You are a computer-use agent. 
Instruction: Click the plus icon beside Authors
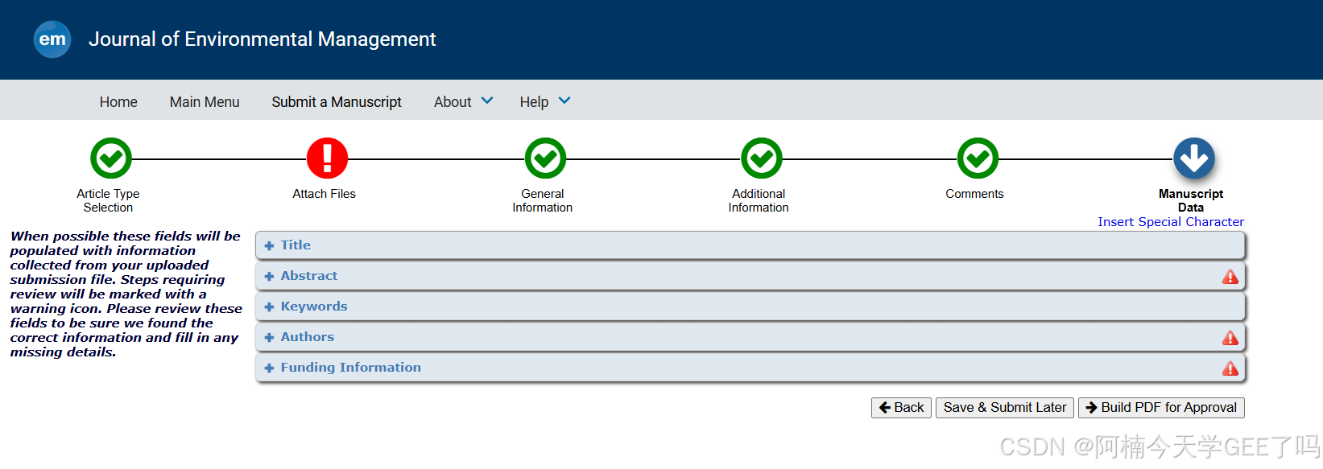(x=269, y=338)
